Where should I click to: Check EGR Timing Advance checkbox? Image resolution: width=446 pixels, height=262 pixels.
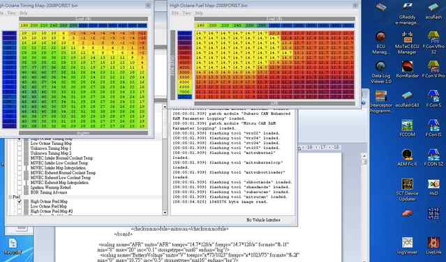(20, 192)
